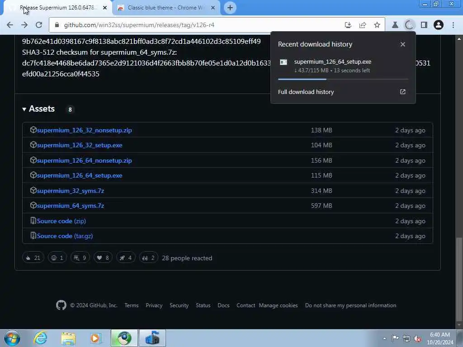This screenshot has width=463, height=347.
Task: Download Source code (tar.gz)
Action: tap(65, 236)
